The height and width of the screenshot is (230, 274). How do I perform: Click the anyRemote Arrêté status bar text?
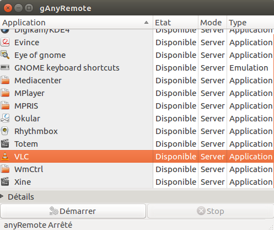(38, 225)
